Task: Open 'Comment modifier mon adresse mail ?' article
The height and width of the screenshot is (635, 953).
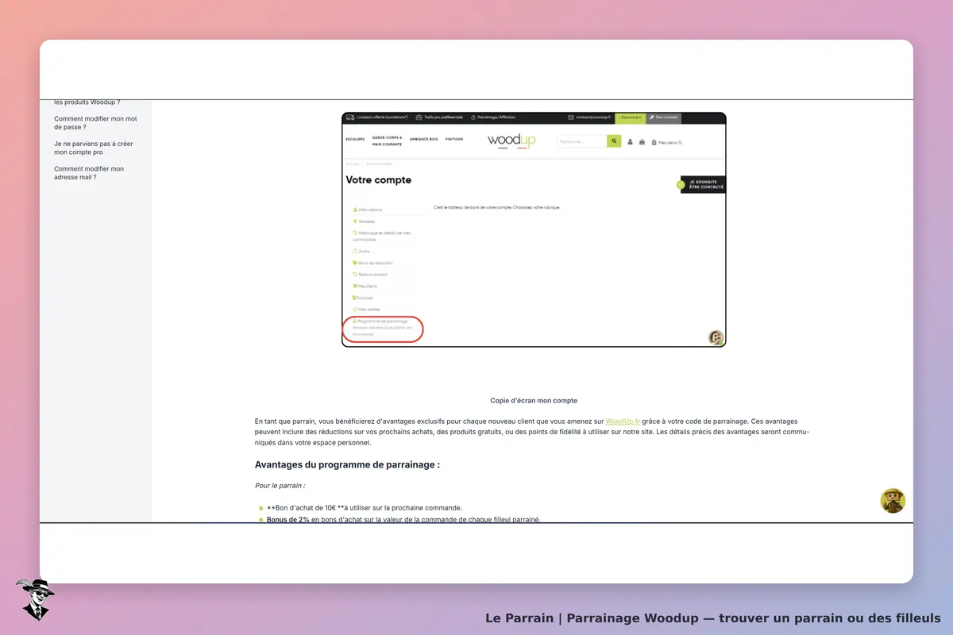Action: coord(89,173)
